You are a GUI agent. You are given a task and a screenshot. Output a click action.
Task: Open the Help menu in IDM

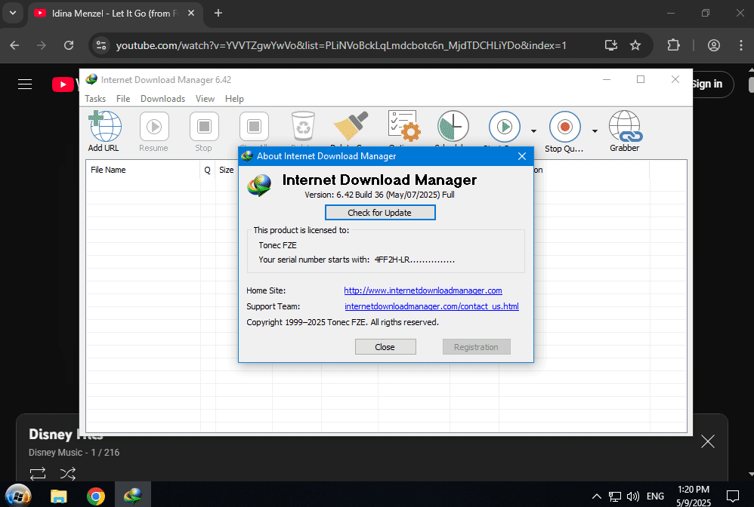tap(234, 98)
